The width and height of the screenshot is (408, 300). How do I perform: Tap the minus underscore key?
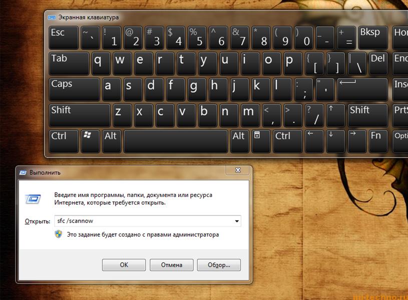[325, 37]
